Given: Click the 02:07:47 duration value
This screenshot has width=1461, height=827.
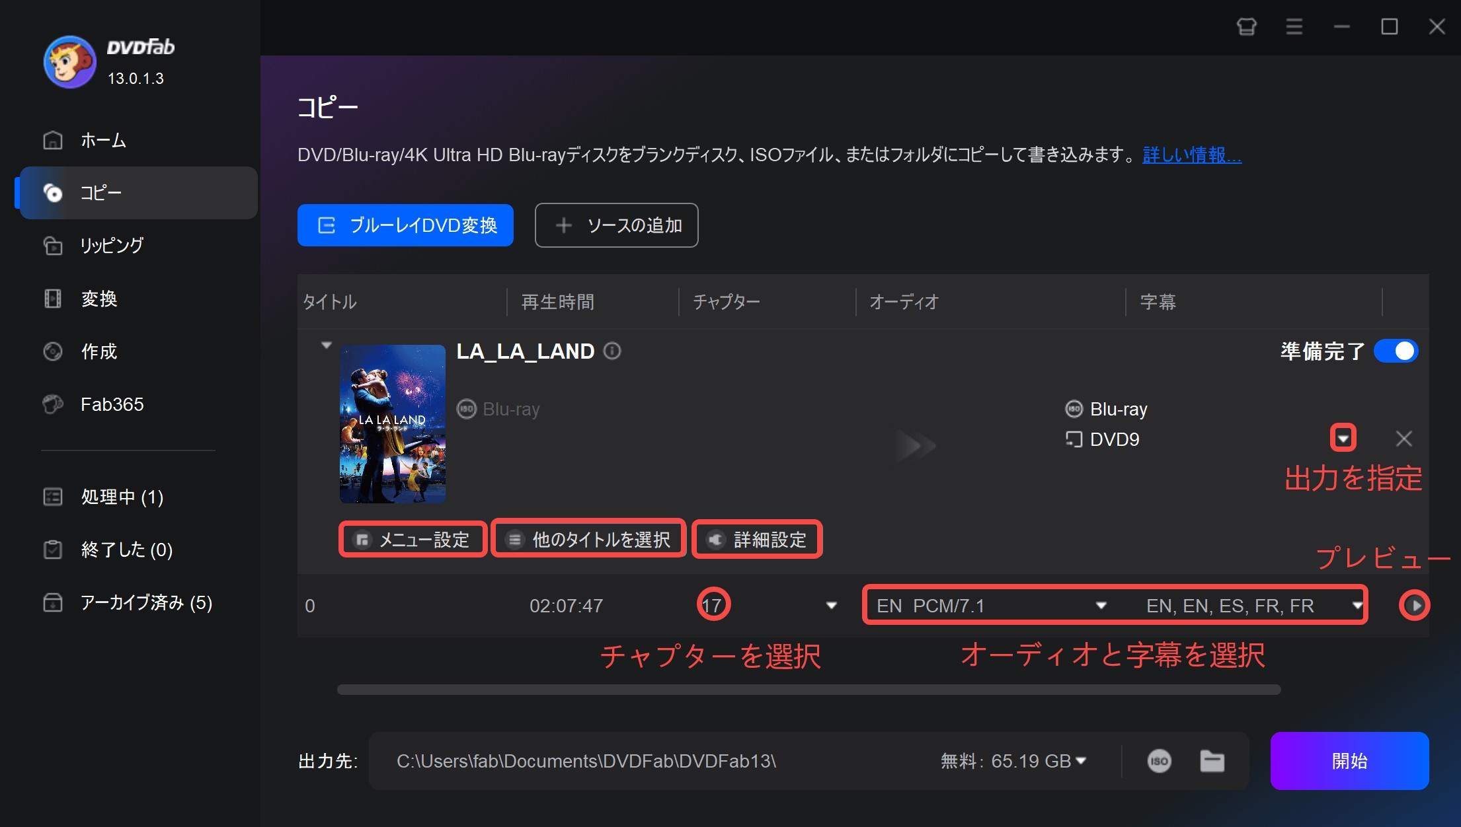Looking at the screenshot, I should pos(566,606).
